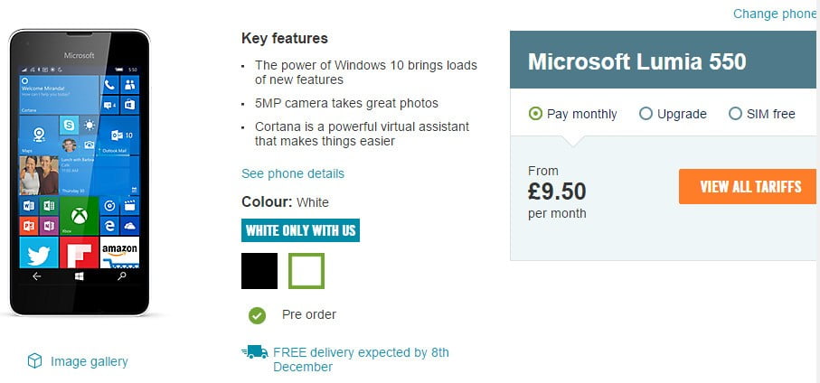Tap the Windows home button on phone

pyautogui.click(x=79, y=277)
